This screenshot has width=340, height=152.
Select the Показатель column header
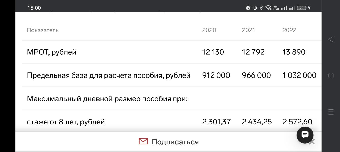coord(43,30)
